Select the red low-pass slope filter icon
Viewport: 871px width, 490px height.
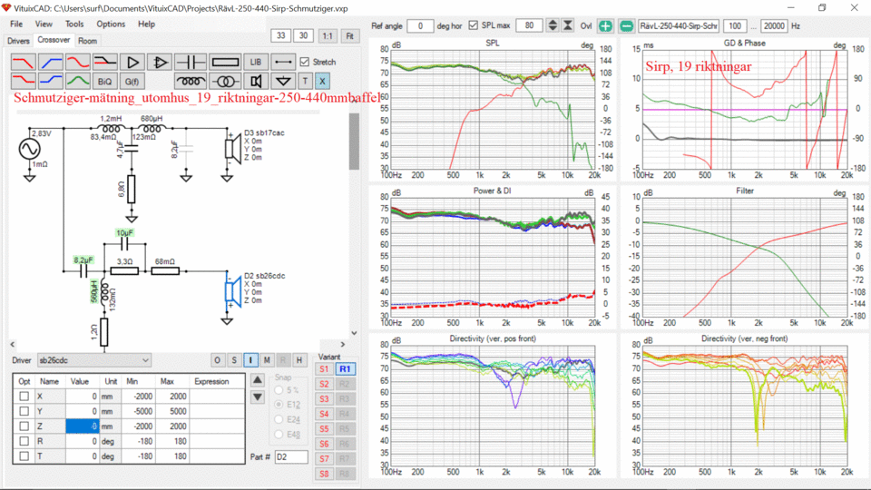pos(24,62)
